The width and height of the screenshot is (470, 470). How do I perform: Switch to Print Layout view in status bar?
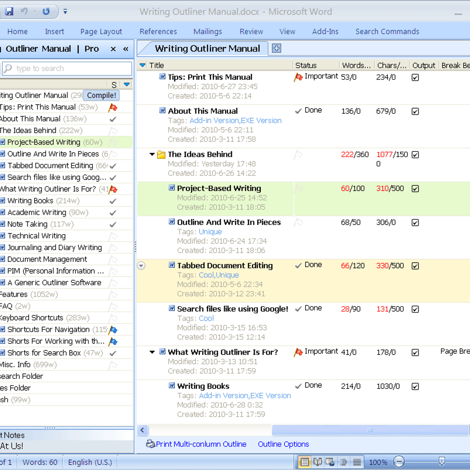[305, 462]
